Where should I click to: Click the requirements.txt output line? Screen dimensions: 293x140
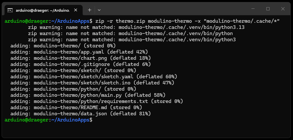tap(97, 101)
